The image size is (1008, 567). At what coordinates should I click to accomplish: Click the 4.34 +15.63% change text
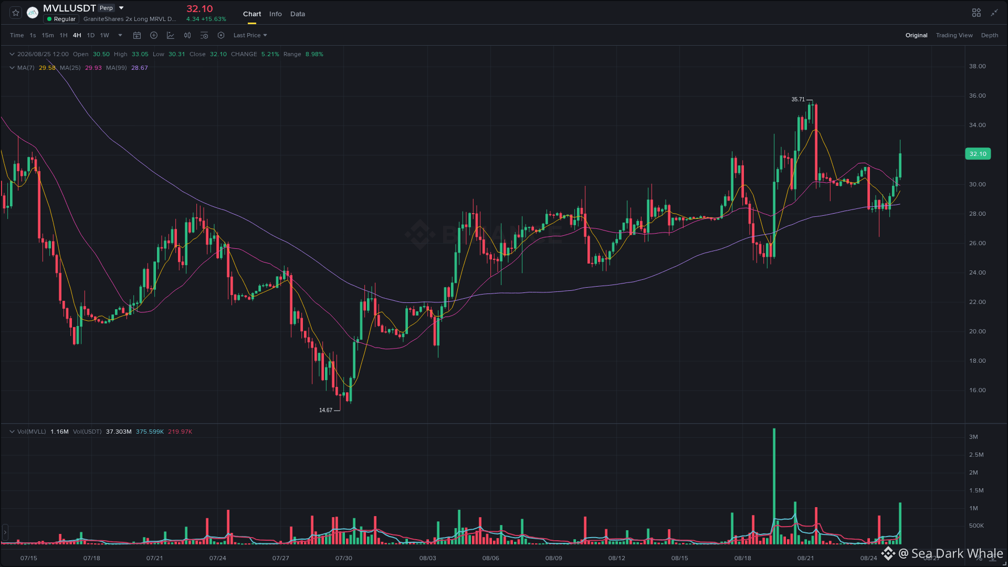206,19
